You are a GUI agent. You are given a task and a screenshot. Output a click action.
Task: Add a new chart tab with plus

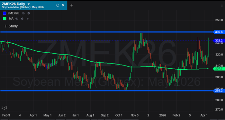pos(72,5)
